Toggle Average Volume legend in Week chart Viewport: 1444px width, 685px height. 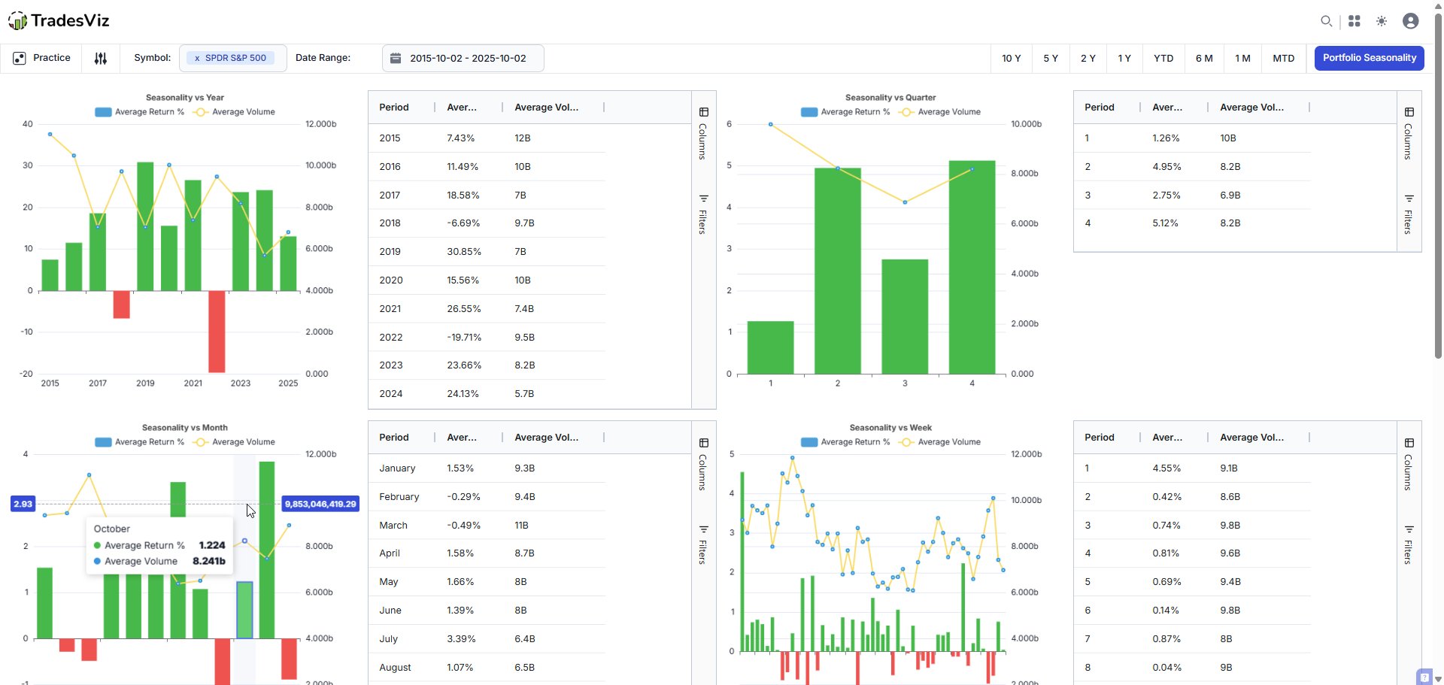[940, 442]
